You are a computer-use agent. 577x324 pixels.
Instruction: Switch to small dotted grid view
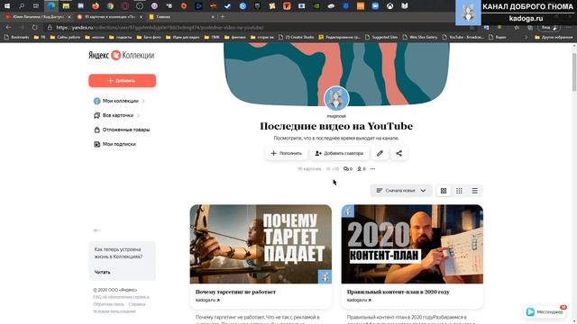tap(459, 191)
